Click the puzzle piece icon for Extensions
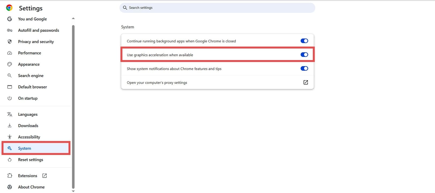The width and height of the screenshot is (435, 193). (x=10, y=176)
